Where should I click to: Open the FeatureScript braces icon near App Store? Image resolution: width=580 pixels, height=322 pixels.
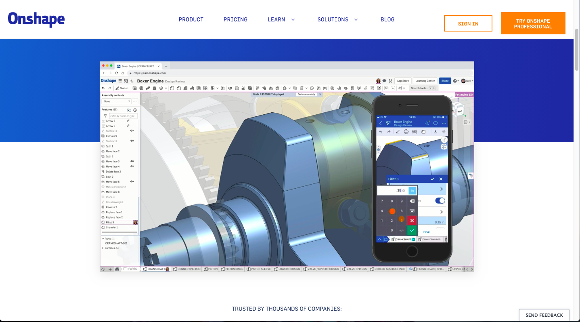point(390,81)
